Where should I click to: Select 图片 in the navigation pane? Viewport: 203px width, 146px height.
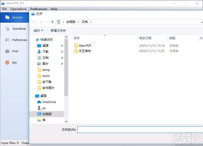coord(45,64)
